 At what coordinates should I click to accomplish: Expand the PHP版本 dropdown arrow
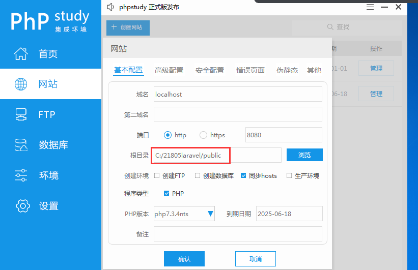pos(210,214)
